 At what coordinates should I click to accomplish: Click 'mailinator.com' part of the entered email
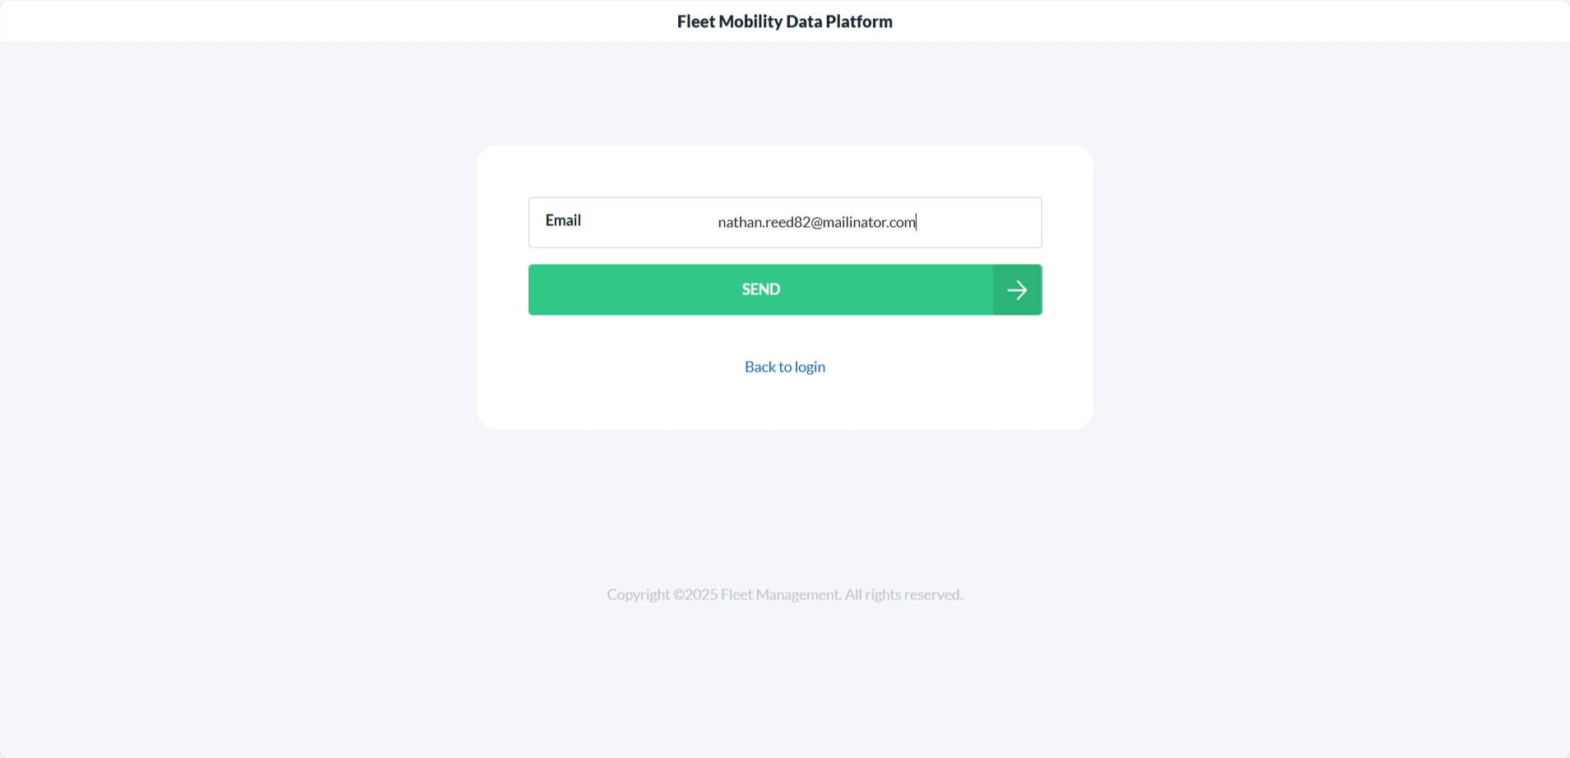click(x=869, y=222)
